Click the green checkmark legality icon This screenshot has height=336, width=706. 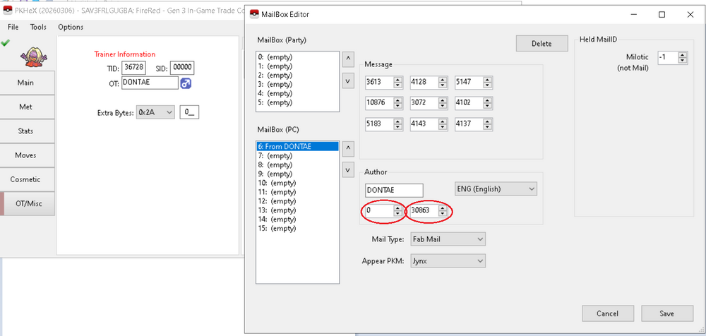tap(6, 43)
